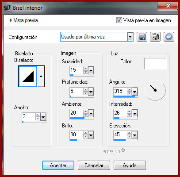This screenshot has width=180, height=177.
Task: Click the Cancelar button
Action: 94,165
